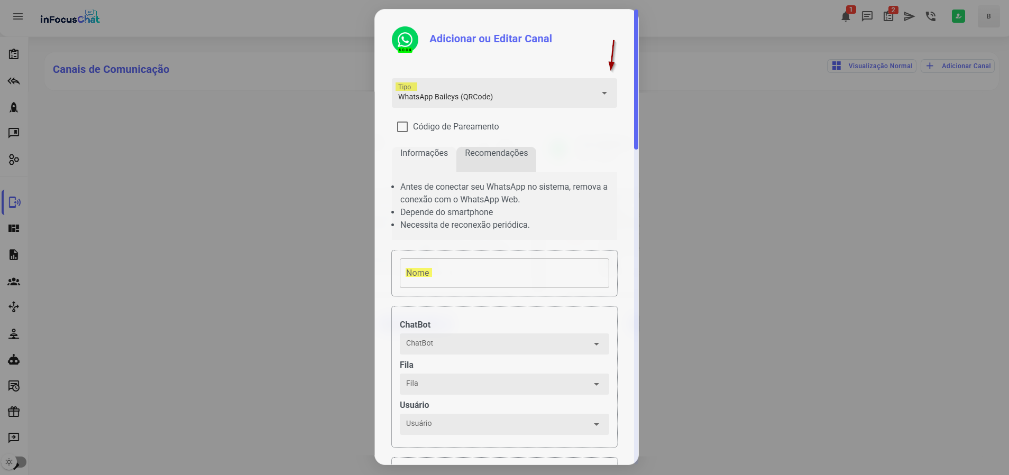Toggle the hamburger menu in the header

pos(18,16)
